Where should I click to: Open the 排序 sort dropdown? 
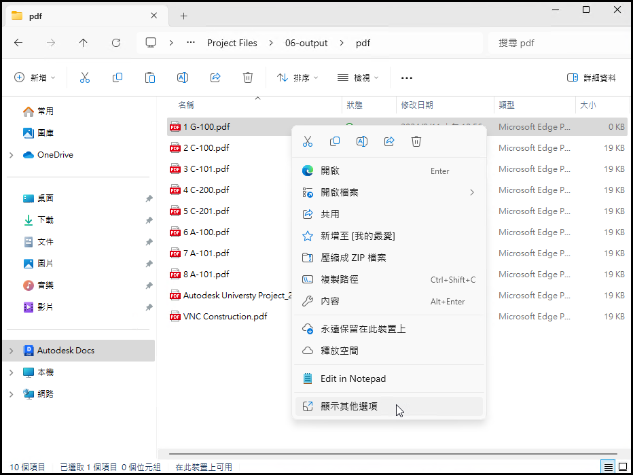click(297, 78)
